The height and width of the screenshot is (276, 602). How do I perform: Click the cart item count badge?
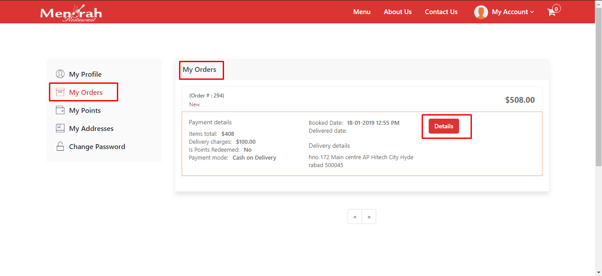(x=557, y=8)
